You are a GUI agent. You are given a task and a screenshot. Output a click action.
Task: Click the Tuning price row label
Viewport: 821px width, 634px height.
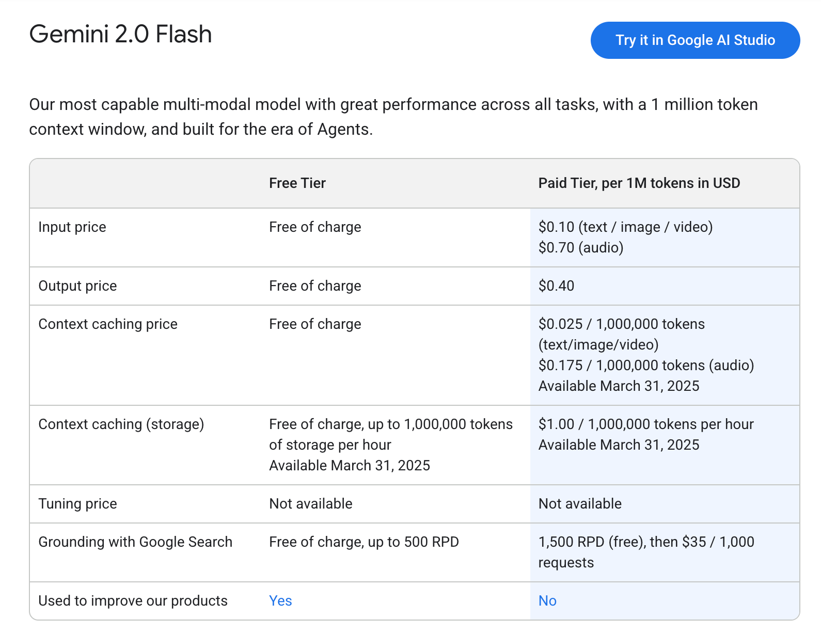pos(77,504)
